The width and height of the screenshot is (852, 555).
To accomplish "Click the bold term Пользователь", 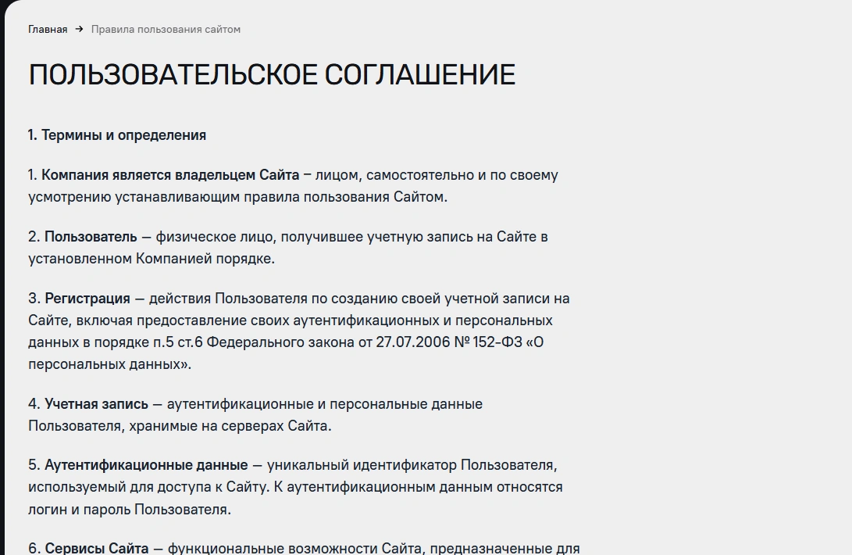I will [x=91, y=237].
